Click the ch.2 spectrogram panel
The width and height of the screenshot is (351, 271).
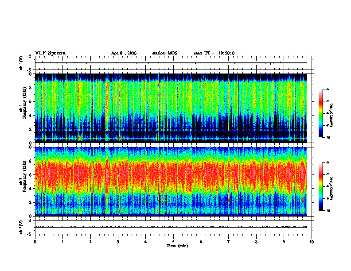(x=171, y=182)
